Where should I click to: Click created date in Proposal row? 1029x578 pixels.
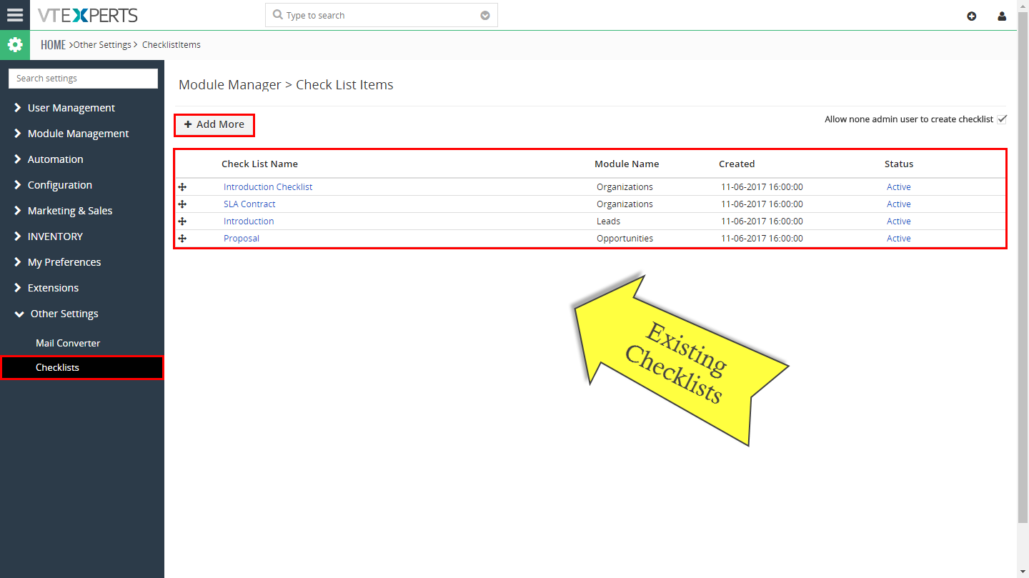pyautogui.click(x=762, y=238)
